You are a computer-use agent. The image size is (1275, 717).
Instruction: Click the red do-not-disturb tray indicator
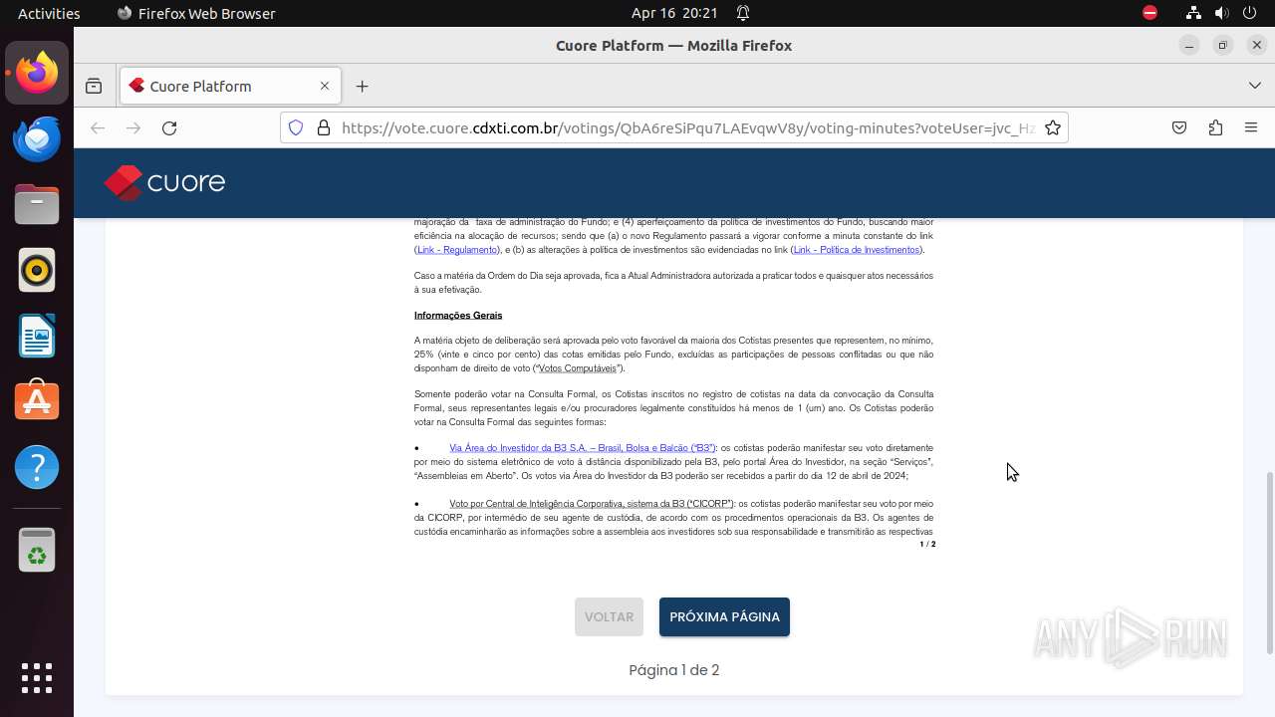1149,13
